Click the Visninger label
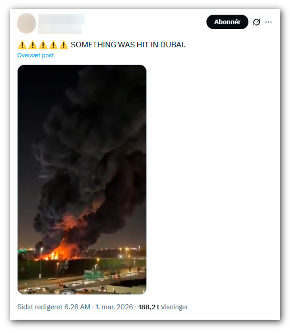 pos(174,307)
